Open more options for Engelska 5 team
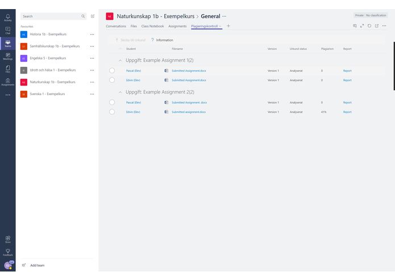Screen dimensions: 395x280 point(92,58)
